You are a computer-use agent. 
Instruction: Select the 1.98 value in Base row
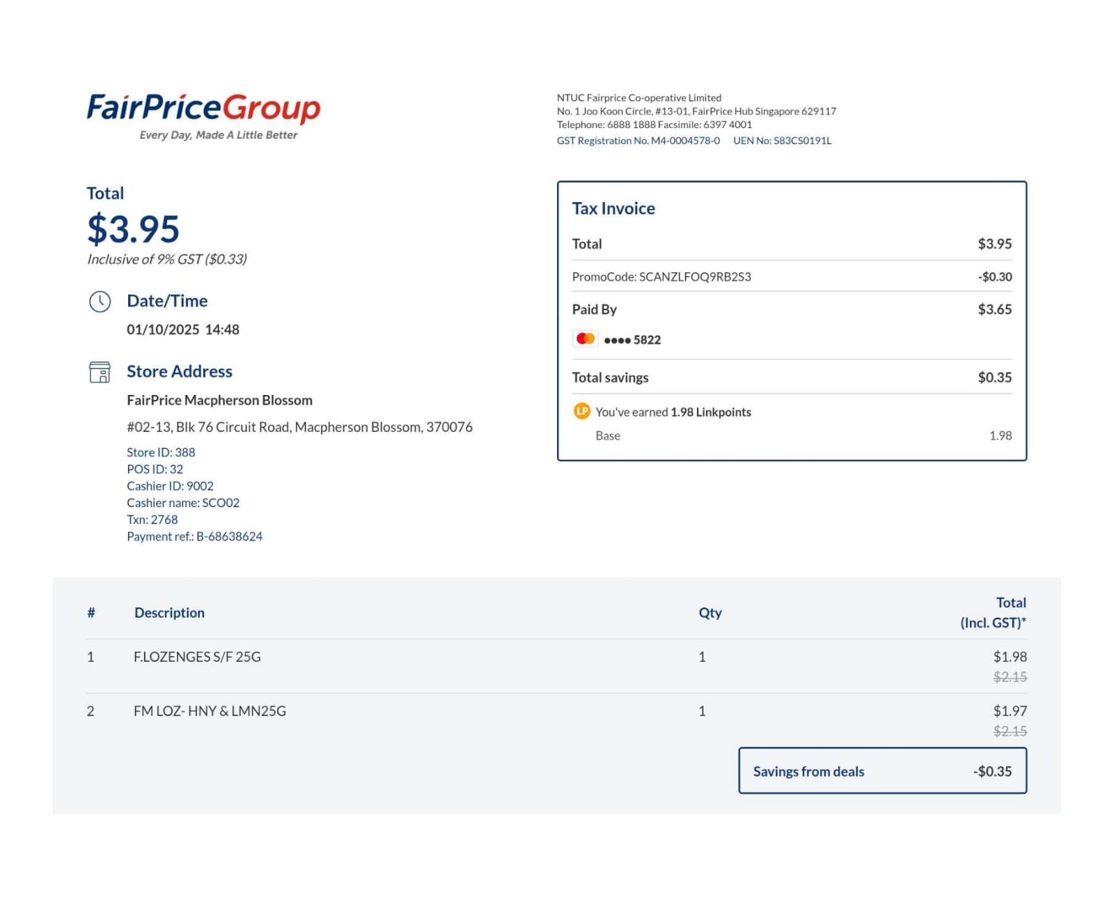tap(1001, 435)
